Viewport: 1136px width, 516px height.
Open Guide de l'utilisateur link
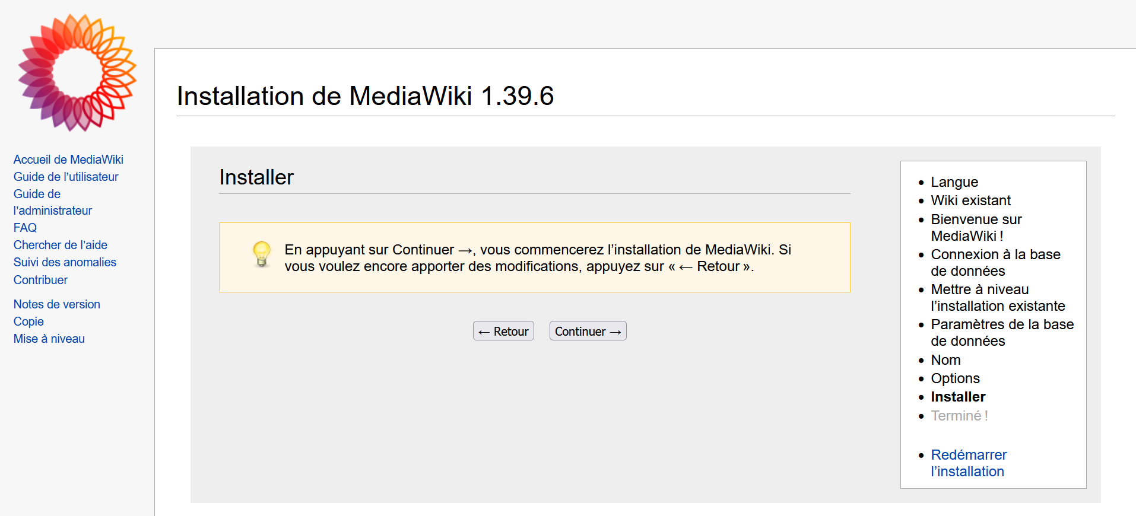tap(66, 177)
